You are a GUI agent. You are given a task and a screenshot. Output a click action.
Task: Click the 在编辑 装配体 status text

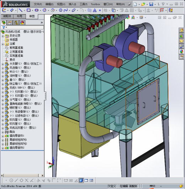[128, 186]
